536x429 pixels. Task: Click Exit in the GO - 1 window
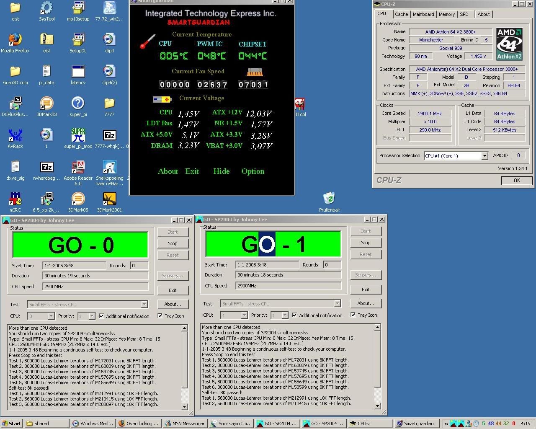click(x=366, y=289)
